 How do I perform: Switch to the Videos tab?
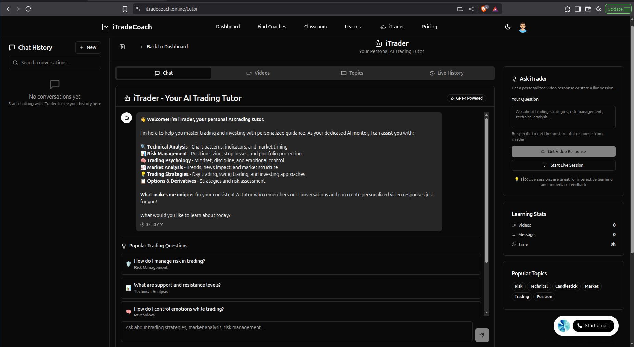click(x=258, y=73)
